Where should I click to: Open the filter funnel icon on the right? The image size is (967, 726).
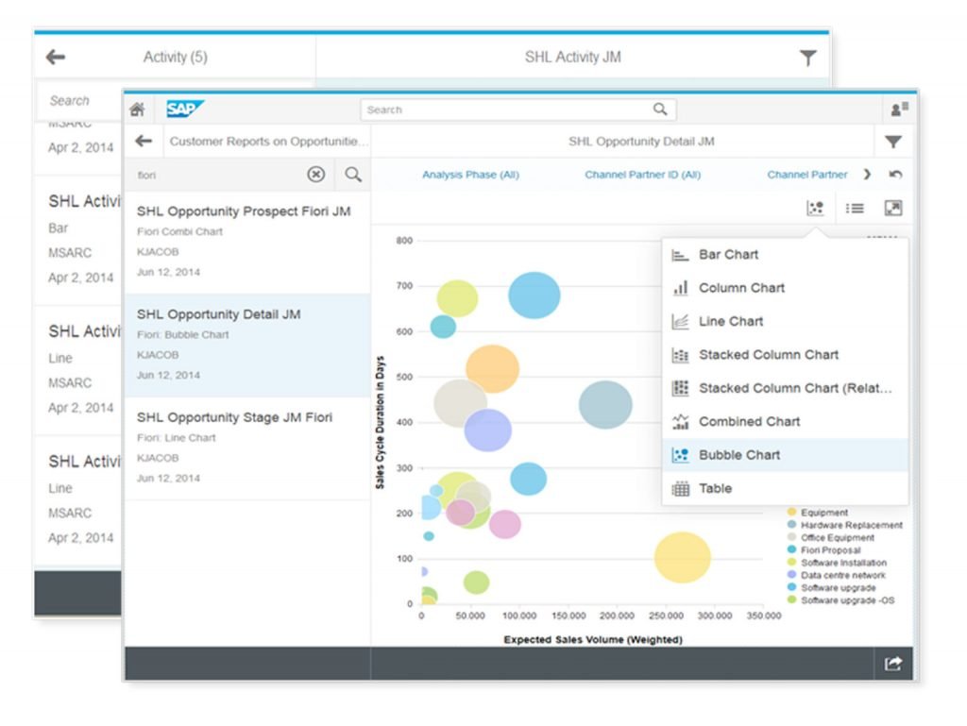(893, 141)
